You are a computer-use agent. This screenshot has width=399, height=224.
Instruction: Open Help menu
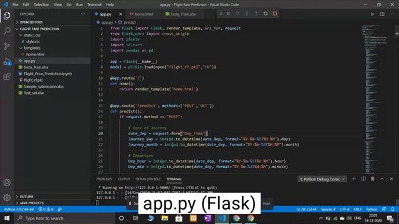coord(110,4)
